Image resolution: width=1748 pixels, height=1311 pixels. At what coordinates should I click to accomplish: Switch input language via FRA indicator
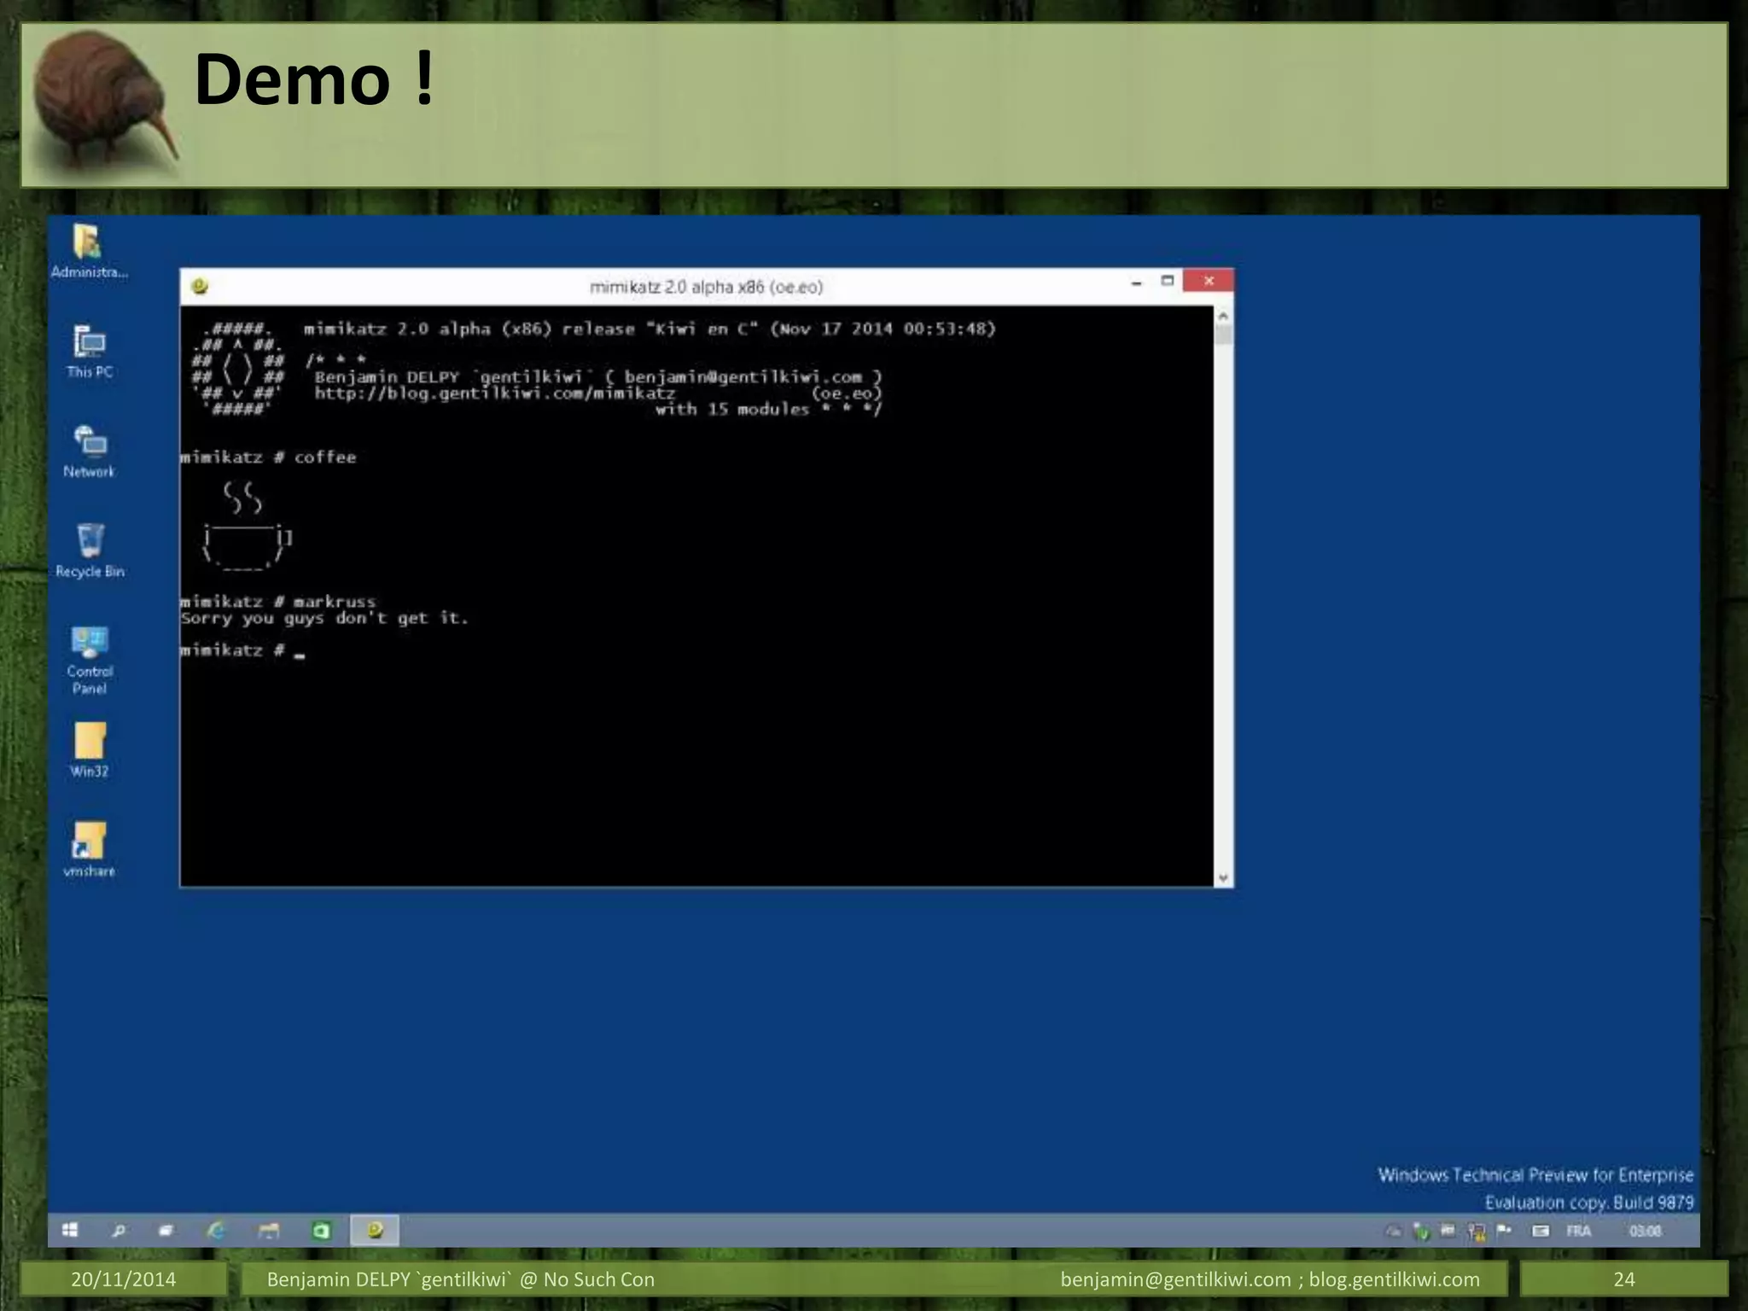pyautogui.click(x=1578, y=1231)
